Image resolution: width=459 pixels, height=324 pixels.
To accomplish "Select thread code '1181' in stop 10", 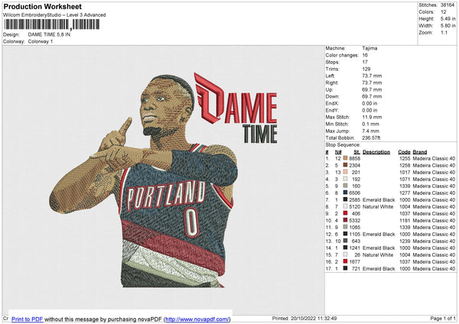I will 405,220.
